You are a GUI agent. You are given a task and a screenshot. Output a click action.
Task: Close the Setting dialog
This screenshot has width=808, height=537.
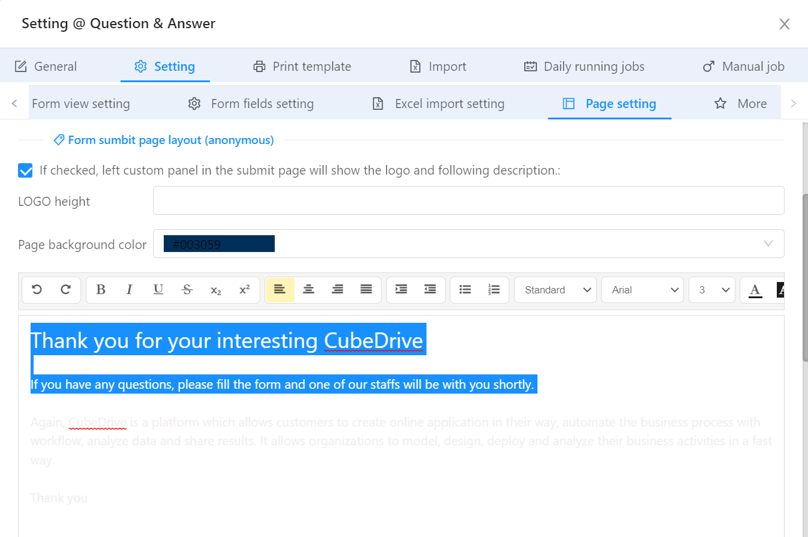tap(784, 24)
